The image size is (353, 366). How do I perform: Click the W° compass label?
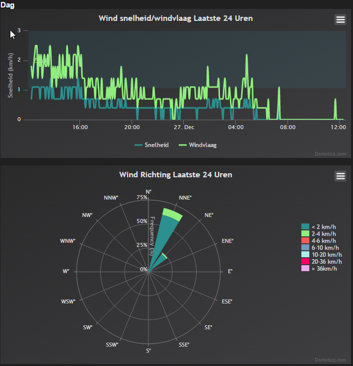(66, 271)
